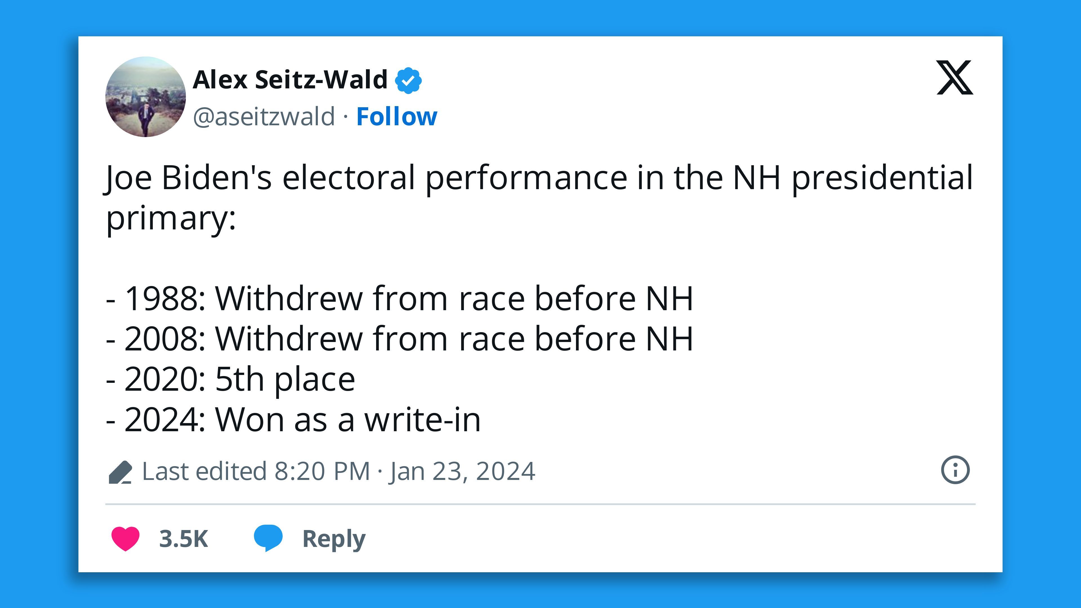Click the 1988 withdrew-from-race line
The width and height of the screenshot is (1081, 608).
399,299
